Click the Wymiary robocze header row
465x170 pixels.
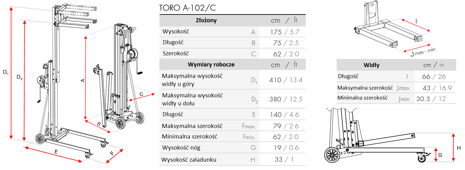tap(232, 65)
